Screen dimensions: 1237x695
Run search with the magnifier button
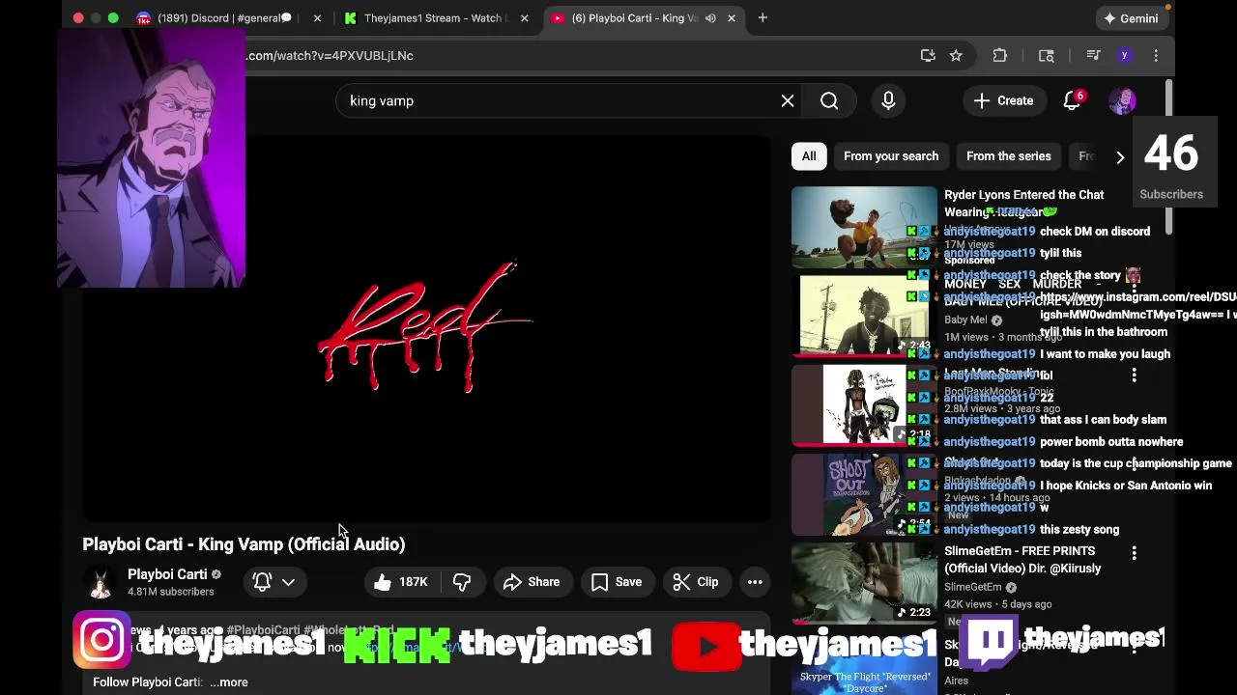pos(829,100)
